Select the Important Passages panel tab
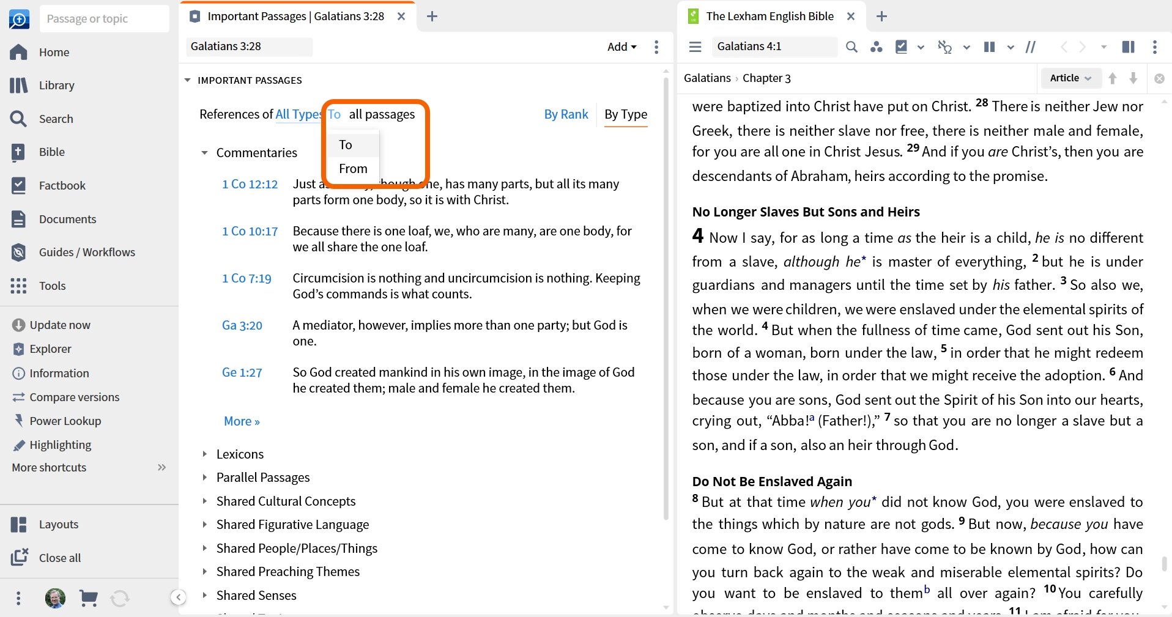The height and width of the screenshot is (617, 1172). [295, 17]
